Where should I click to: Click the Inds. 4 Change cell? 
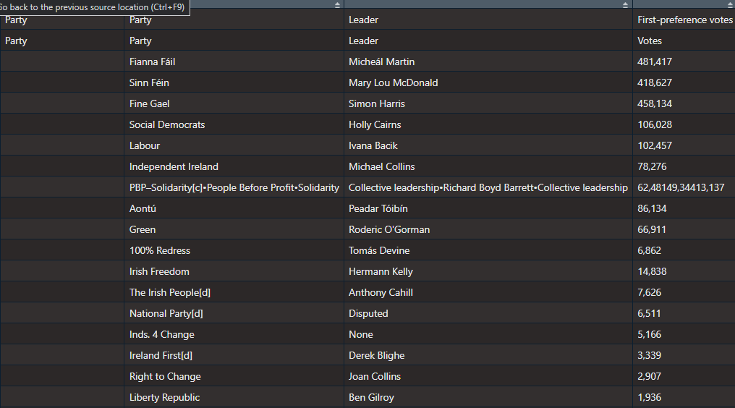click(x=162, y=334)
